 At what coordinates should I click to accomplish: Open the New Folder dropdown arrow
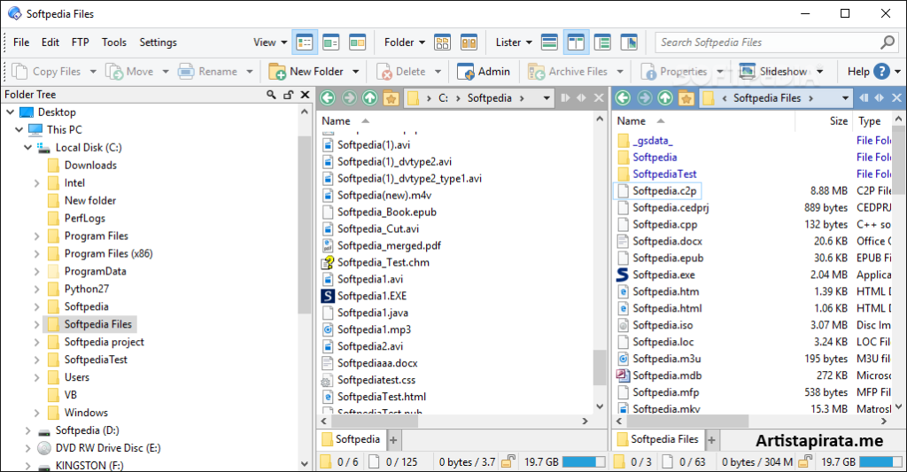tap(356, 72)
